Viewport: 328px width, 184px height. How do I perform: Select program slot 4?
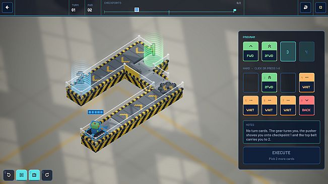tap(307, 51)
